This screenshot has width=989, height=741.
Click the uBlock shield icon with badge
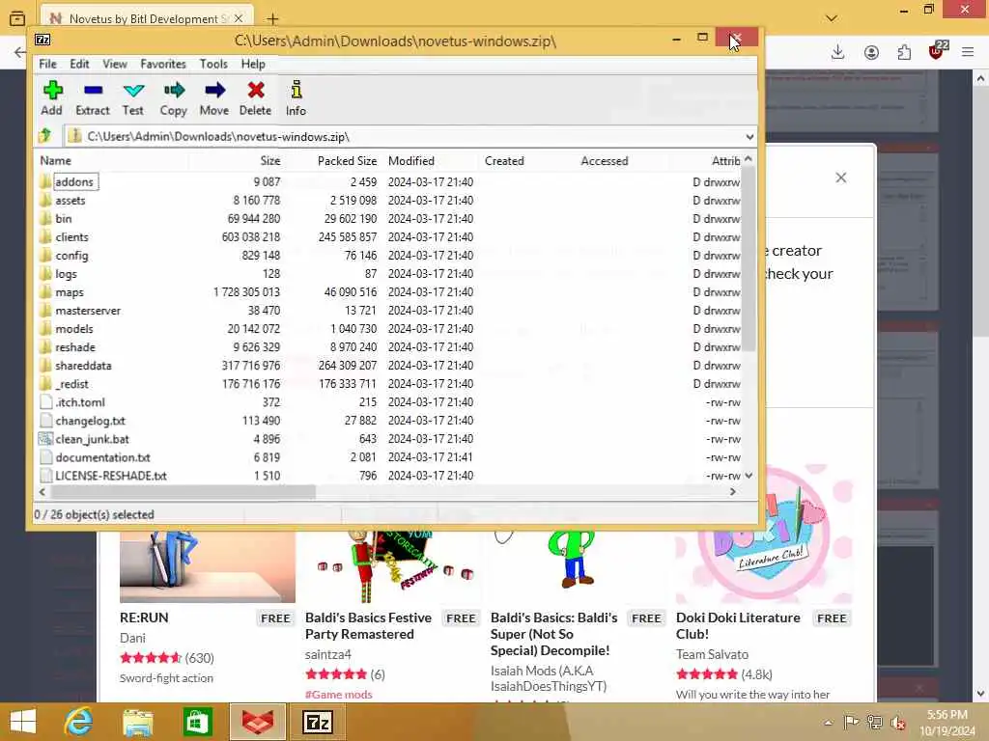938,50
